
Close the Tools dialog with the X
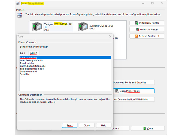click(x=110, y=36)
